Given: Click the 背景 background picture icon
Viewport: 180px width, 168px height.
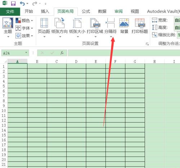Looking at the screenshot, I should click(x=124, y=23).
